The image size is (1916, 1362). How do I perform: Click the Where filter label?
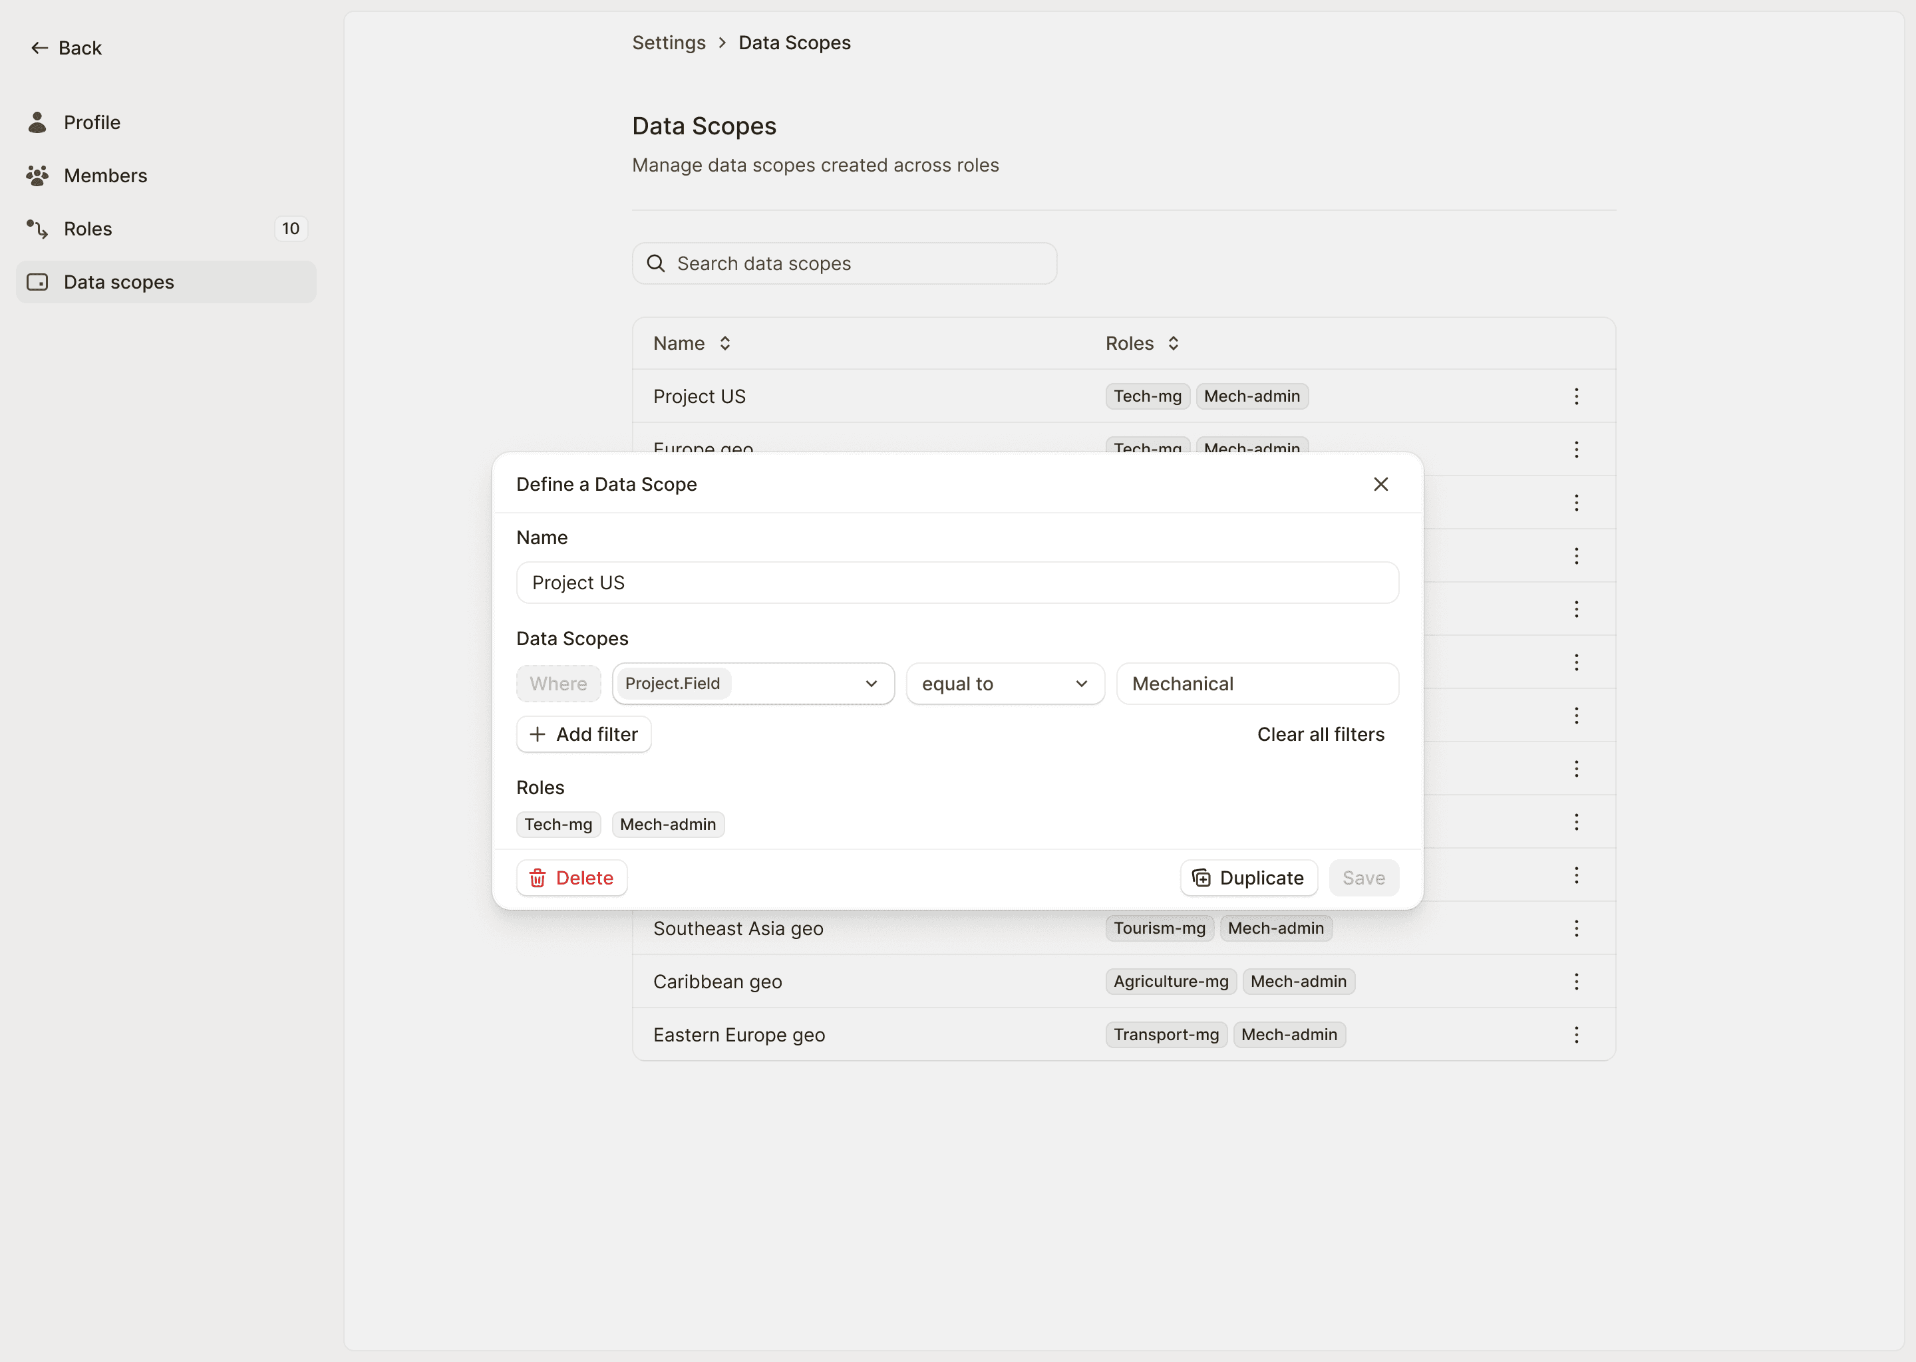(x=558, y=684)
